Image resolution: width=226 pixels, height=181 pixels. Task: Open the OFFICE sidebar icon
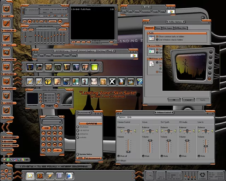[7, 52]
